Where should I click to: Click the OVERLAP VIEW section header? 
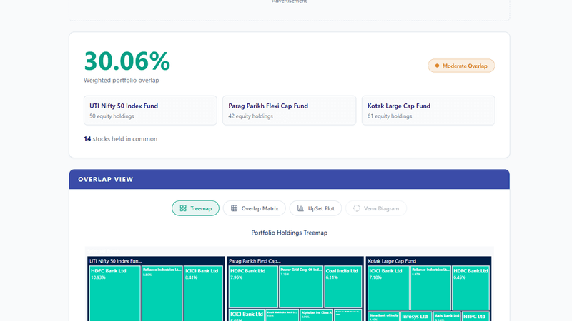tap(290, 179)
